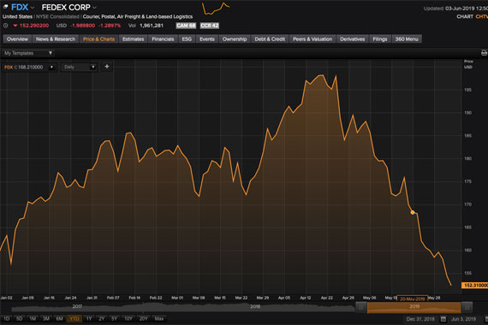This screenshot has width=488, height=325.
Task: Click the Vol 1,961,281 volume value
Action: [152, 26]
